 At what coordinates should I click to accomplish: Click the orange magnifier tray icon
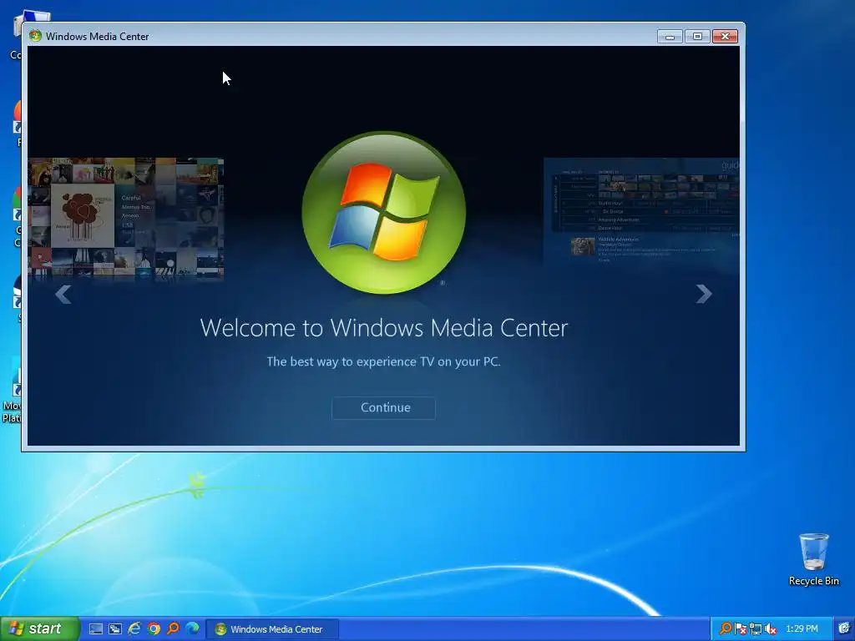pyautogui.click(x=726, y=629)
